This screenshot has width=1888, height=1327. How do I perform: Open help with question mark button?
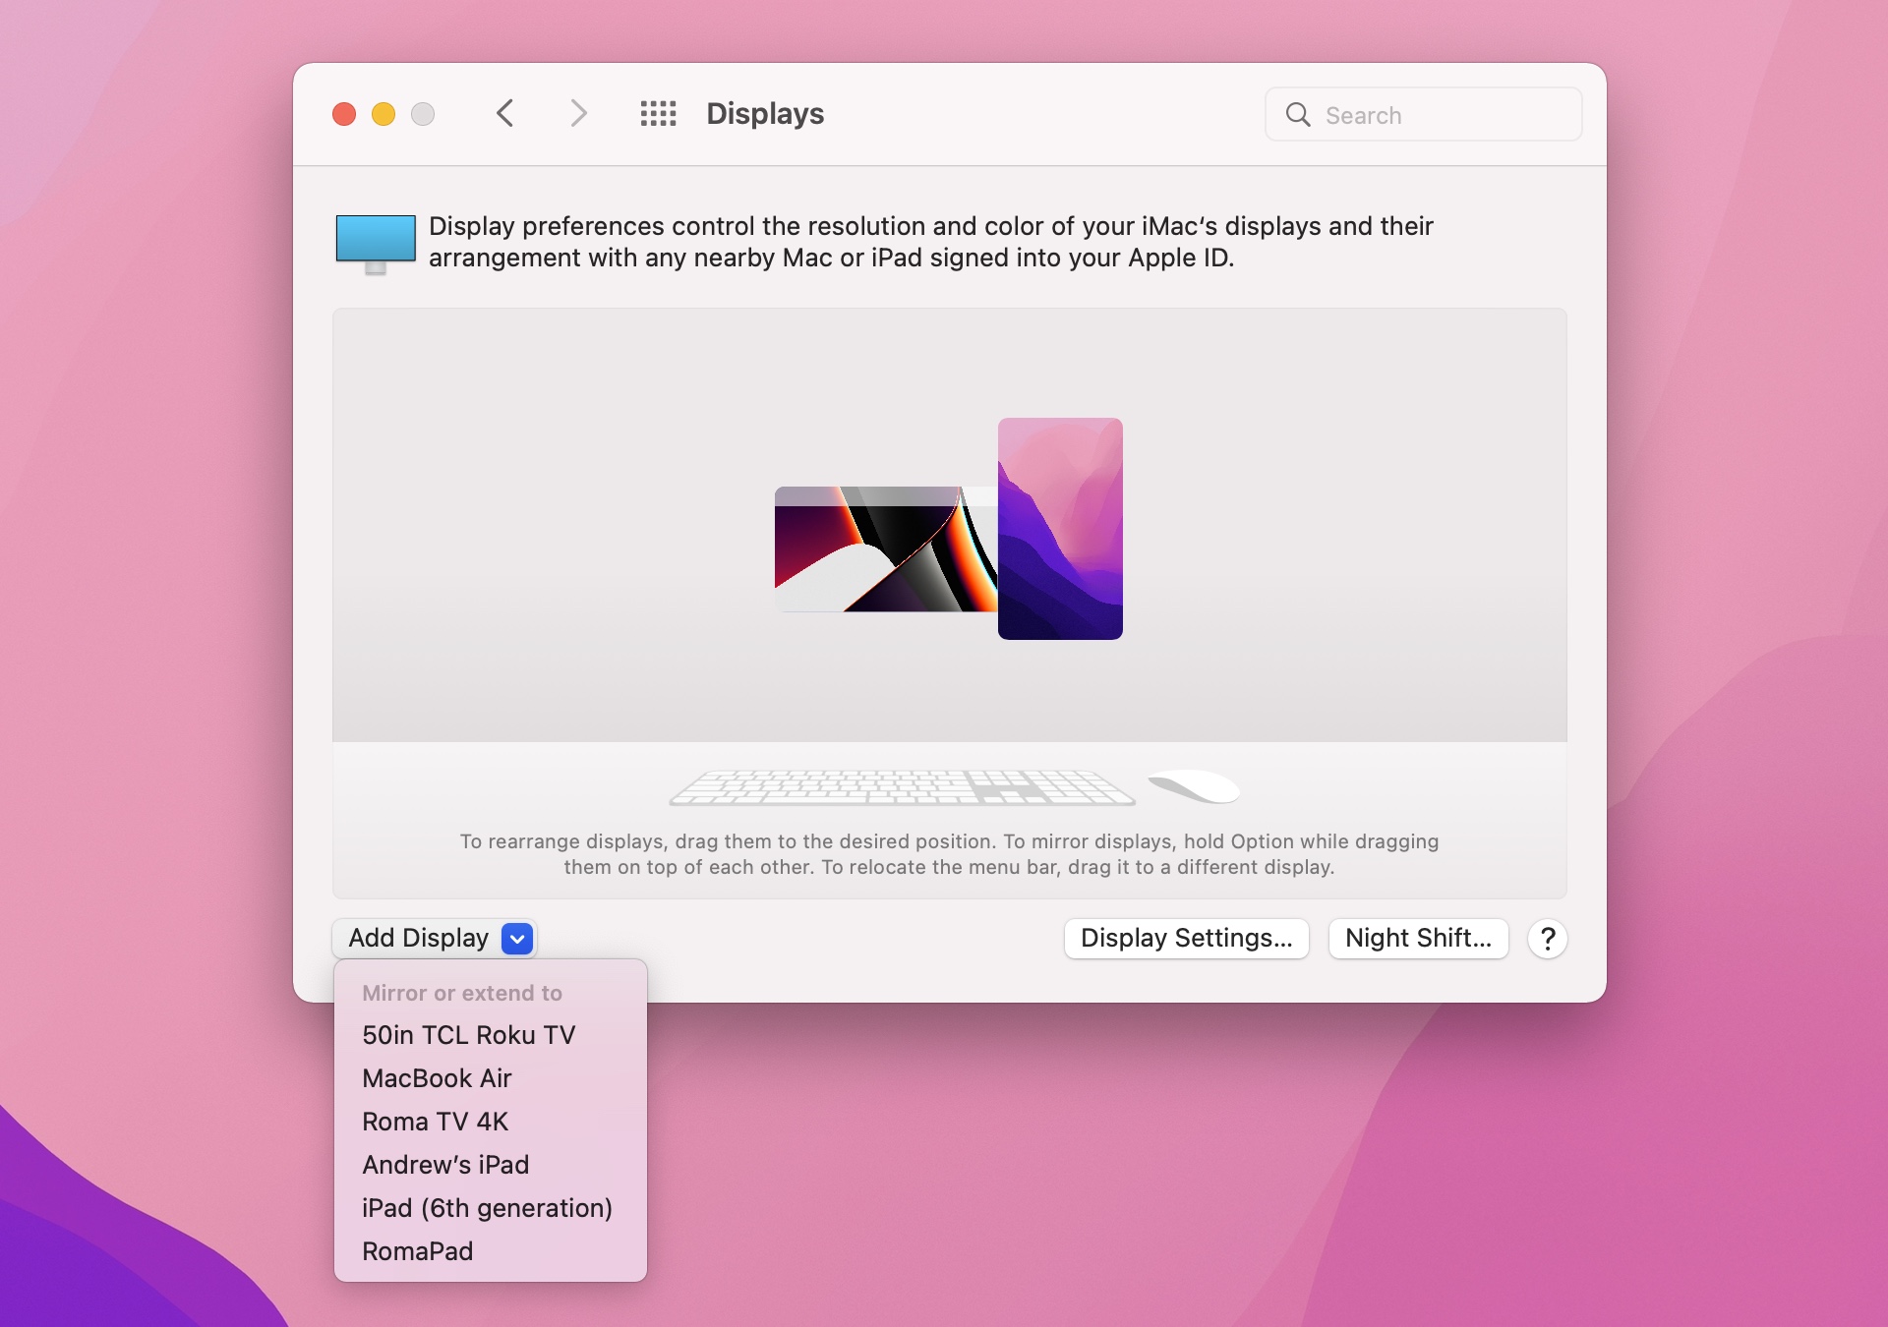click(x=1547, y=939)
